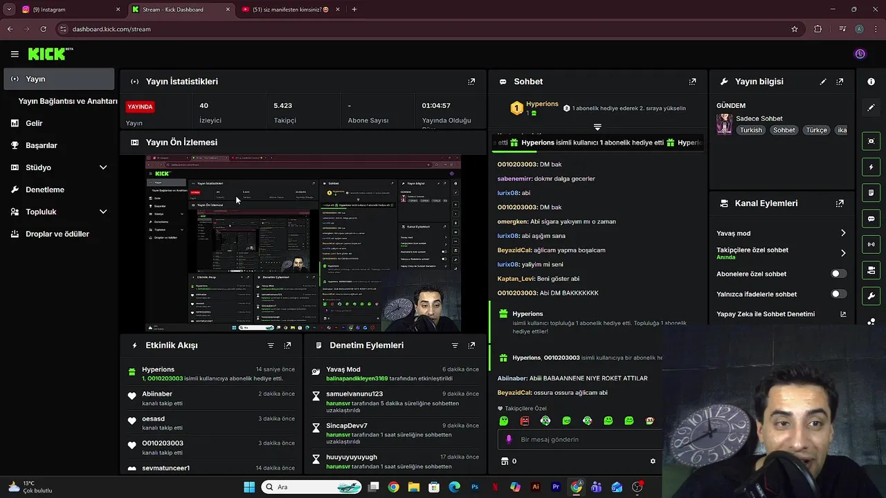The height and width of the screenshot is (498, 886).
Task: Click the Turkish tag in Yayın bilgisi
Action: click(750, 130)
